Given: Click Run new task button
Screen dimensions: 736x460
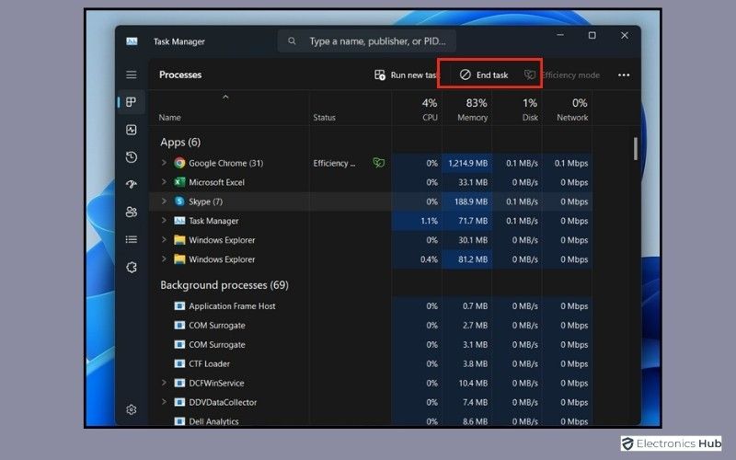Looking at the screenshot, I should point(405,75).
